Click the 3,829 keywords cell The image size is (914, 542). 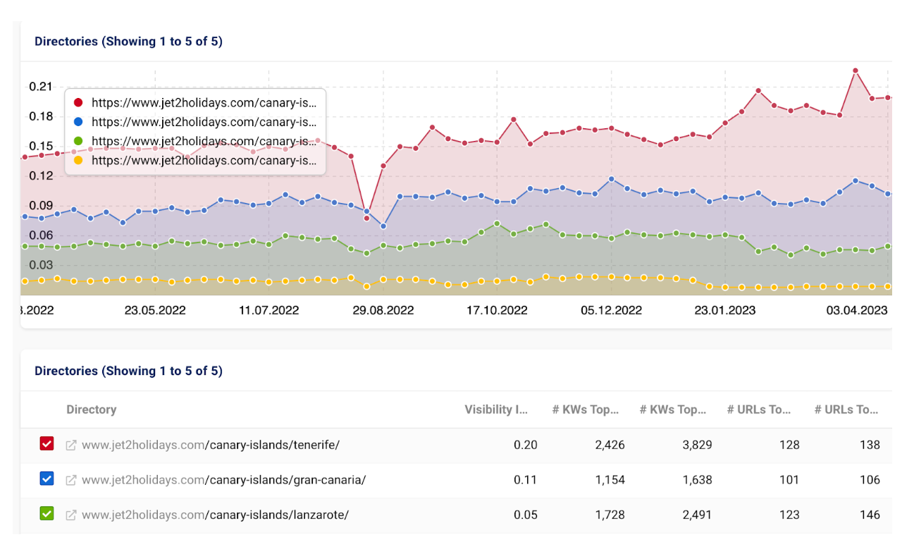point(697,445)
